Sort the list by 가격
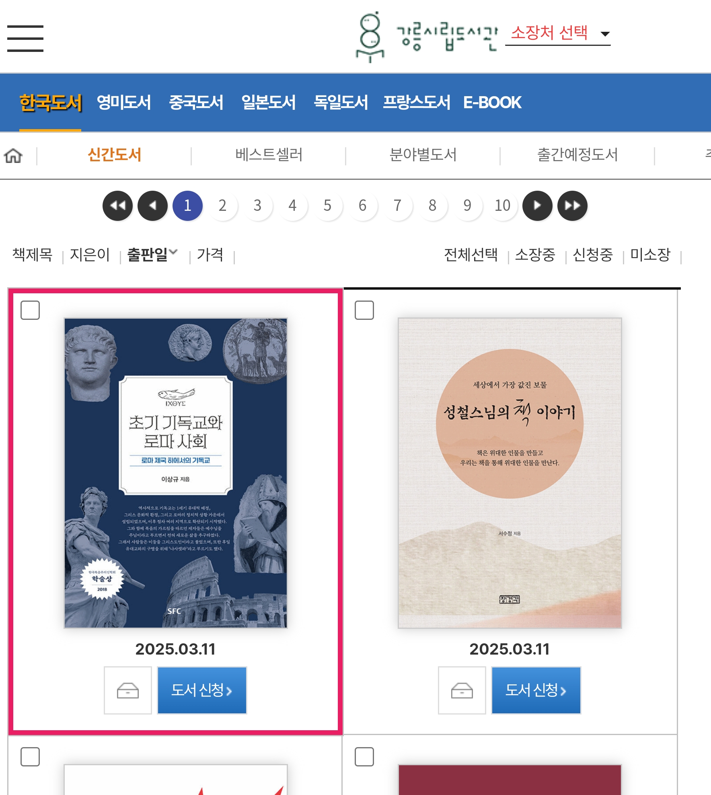The width and height of the screenshot is (711, 795). tap(210, 254)
